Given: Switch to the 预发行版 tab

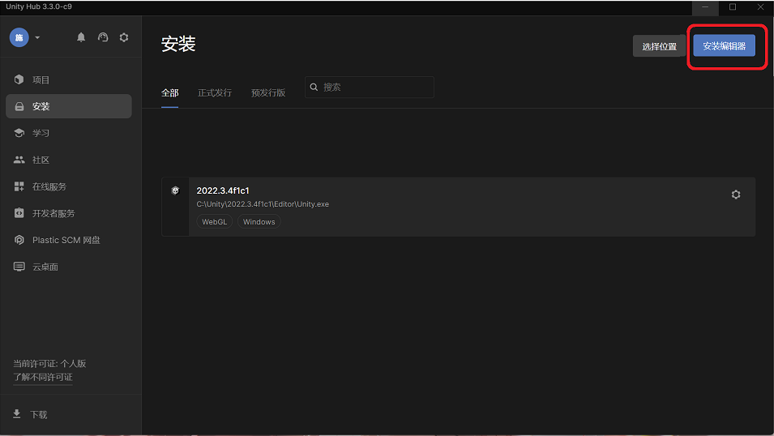Looking at the screenshot, I should [268, 93].
